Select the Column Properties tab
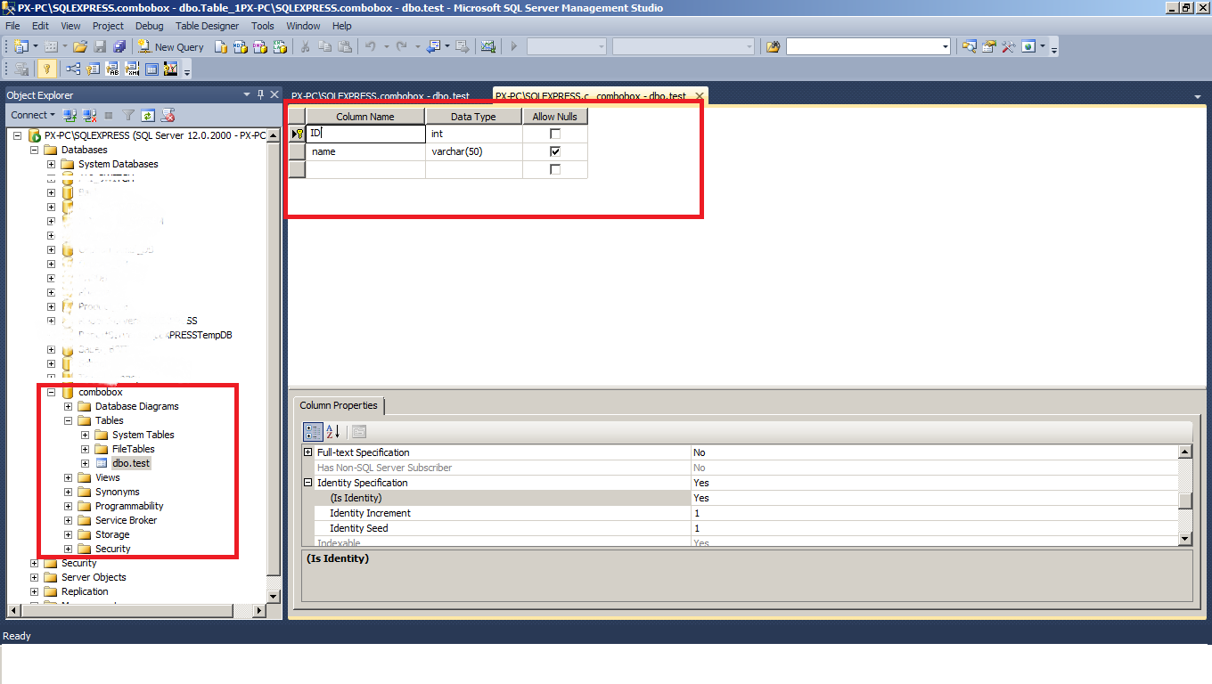The height and width of the screenshot is (684, 1212). click(x=339, y=405)
